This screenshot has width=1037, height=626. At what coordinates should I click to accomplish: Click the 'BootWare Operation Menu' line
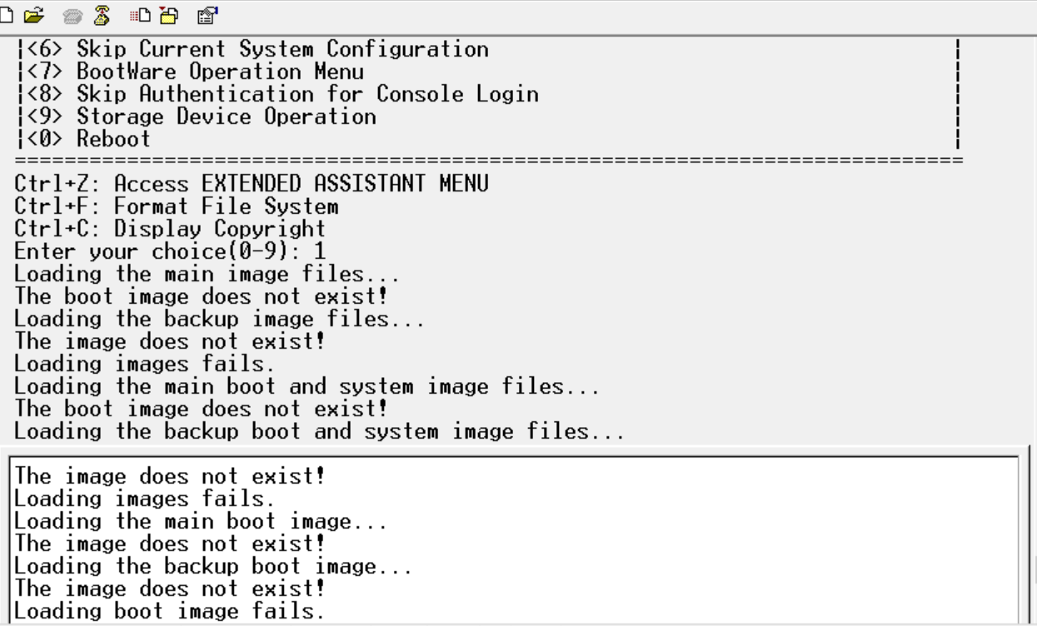click(220, 72)
